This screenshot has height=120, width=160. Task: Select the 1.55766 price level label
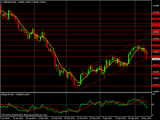tap(156, 45)
